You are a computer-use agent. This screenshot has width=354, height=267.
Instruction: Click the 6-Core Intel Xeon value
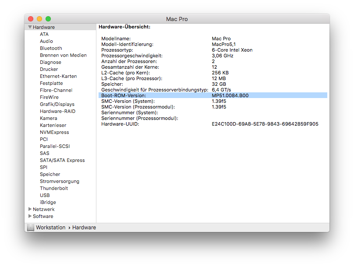[232, 50]
